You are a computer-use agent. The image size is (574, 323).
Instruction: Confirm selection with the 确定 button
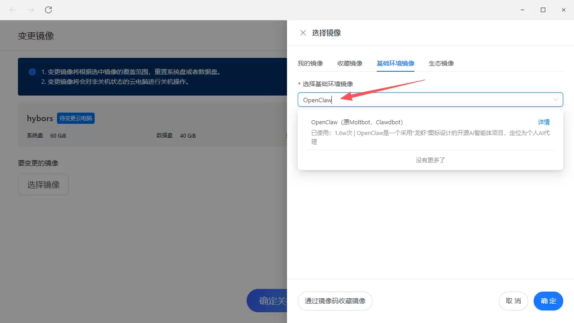pos(548,301)
